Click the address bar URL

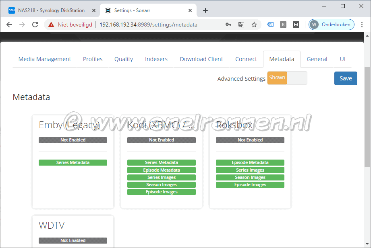(x=148, y=25)
